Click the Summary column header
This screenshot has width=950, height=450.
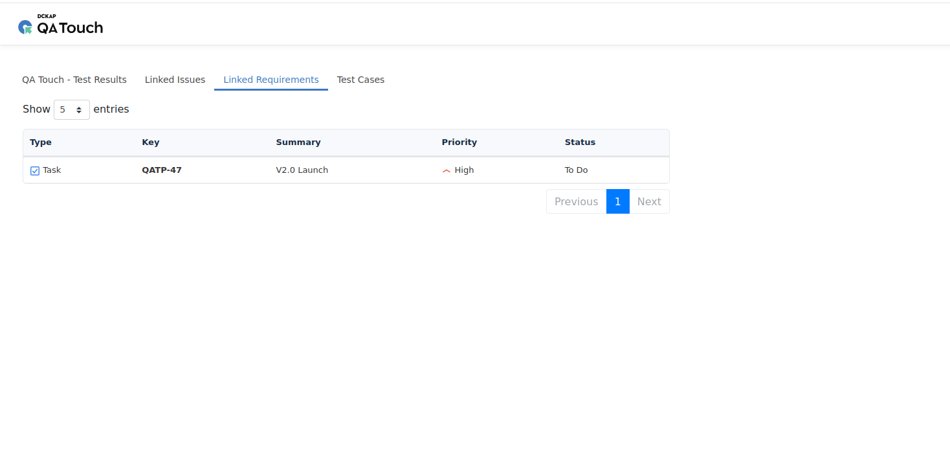click(298, 142)
